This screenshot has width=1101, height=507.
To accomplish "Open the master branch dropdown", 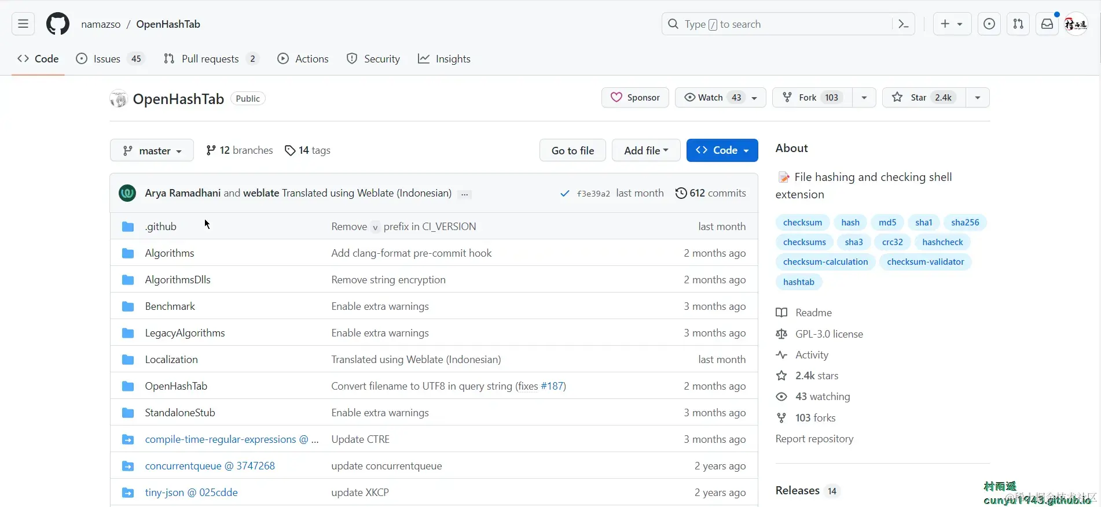I will click(152, 151).
